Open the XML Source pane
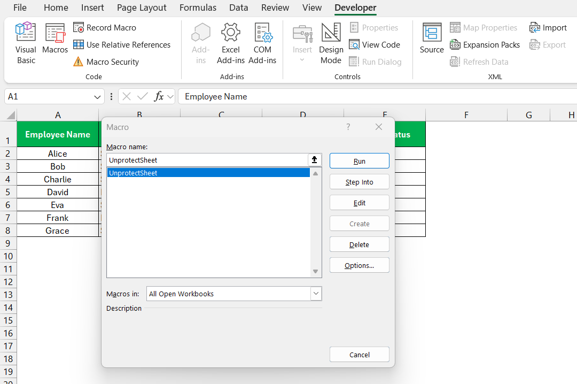This screenshot has width=577, height=384. (x=432, y=39)
